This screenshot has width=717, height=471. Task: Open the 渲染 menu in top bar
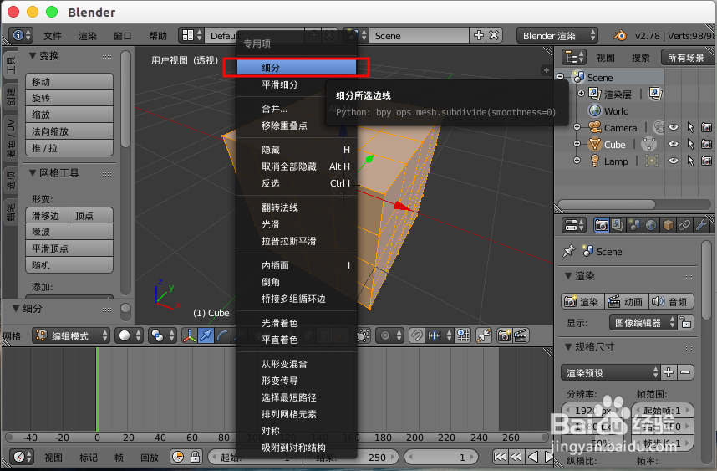pyautogui.click(x=88, y=36)
